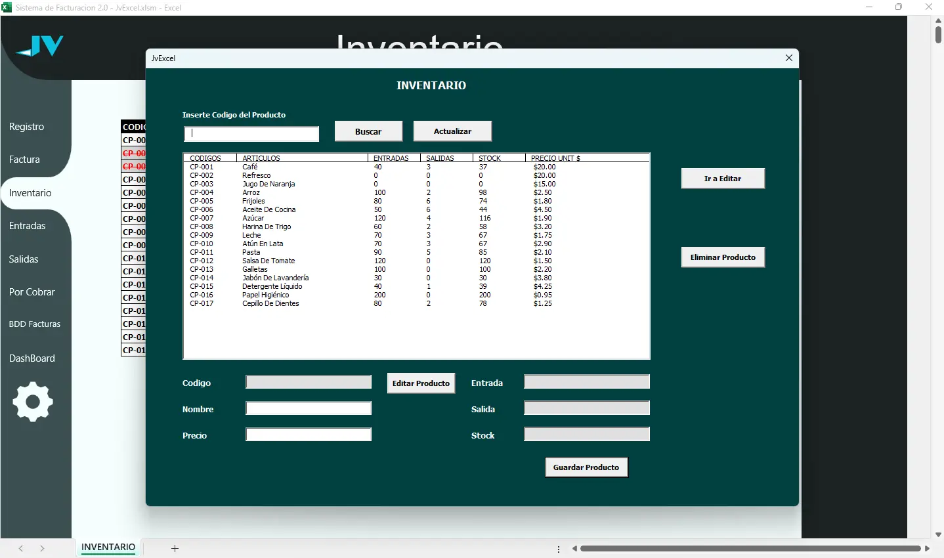Open the Por Cobrar section

coord(32,292)
